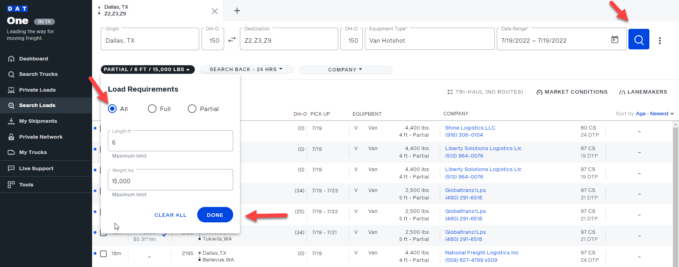Swap origin and destination arrows icon
The height and width of the screenshot is (267, 679).
tap(232, 39)
